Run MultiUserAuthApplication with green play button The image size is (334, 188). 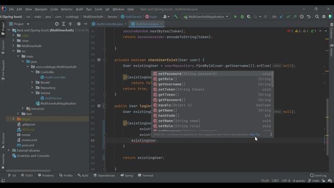coord(235,17)
